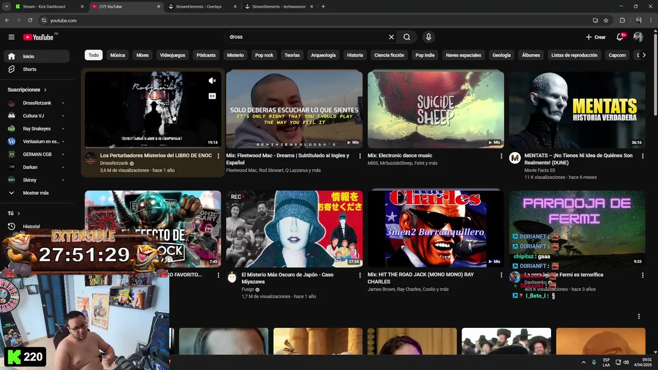658x370 pixels.
Task: Select the Pop rock filter chip
Action: tap(264, 55)
